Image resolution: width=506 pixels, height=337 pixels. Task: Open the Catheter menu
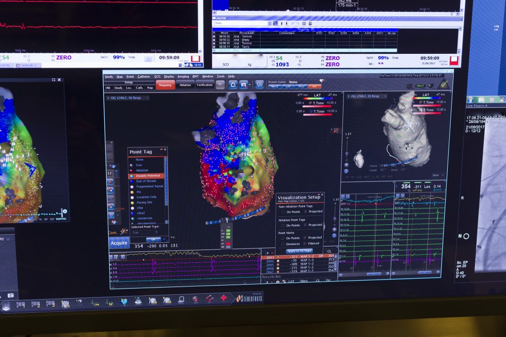point(144,77)
